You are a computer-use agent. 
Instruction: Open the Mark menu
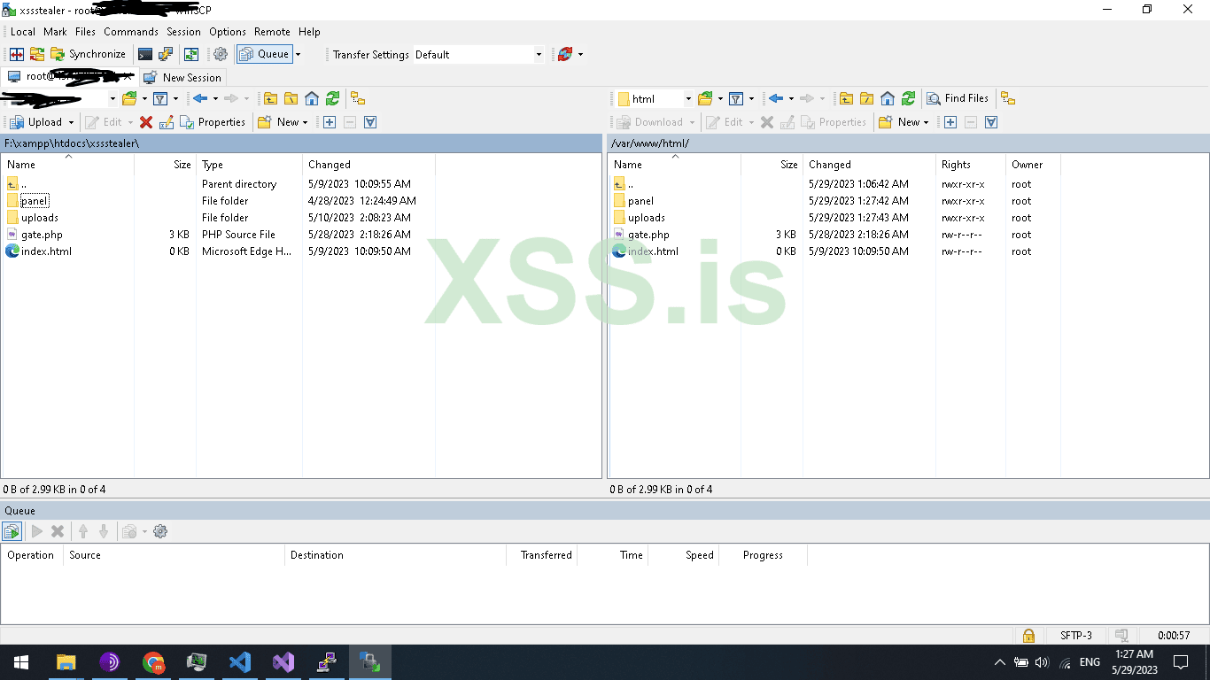55,32
